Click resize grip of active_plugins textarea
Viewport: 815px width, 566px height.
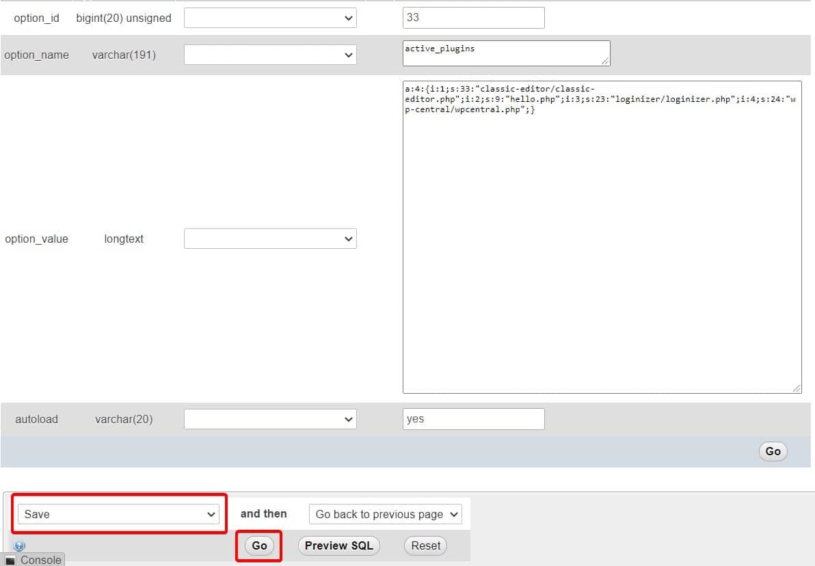pos(605,61)
